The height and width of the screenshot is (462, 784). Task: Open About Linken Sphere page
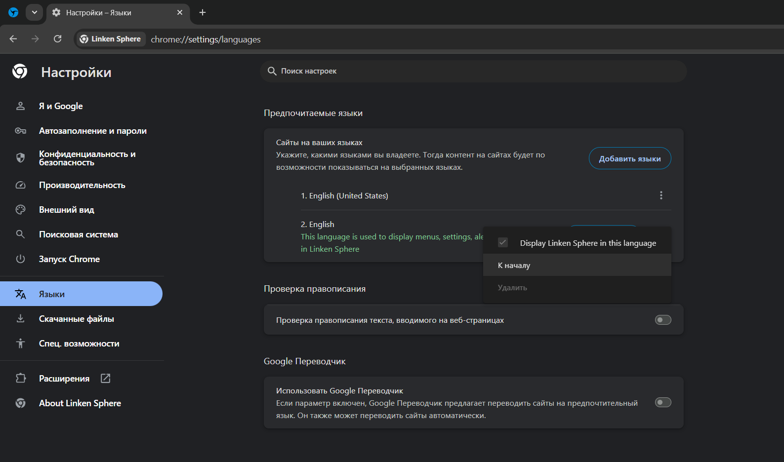click(x=80, y=403)
